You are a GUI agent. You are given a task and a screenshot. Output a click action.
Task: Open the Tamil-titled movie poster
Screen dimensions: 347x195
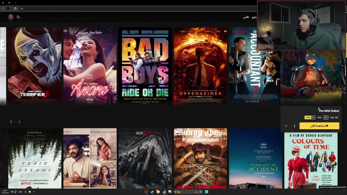click(200, 158)
